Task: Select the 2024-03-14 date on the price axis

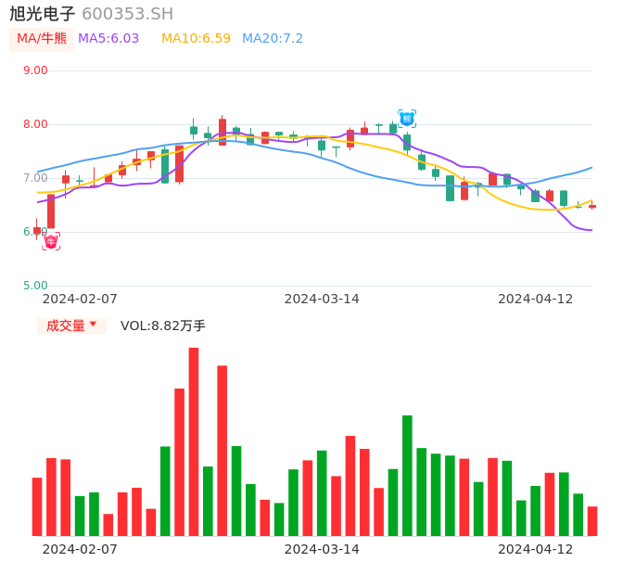Action: click(x=322, y=299)
